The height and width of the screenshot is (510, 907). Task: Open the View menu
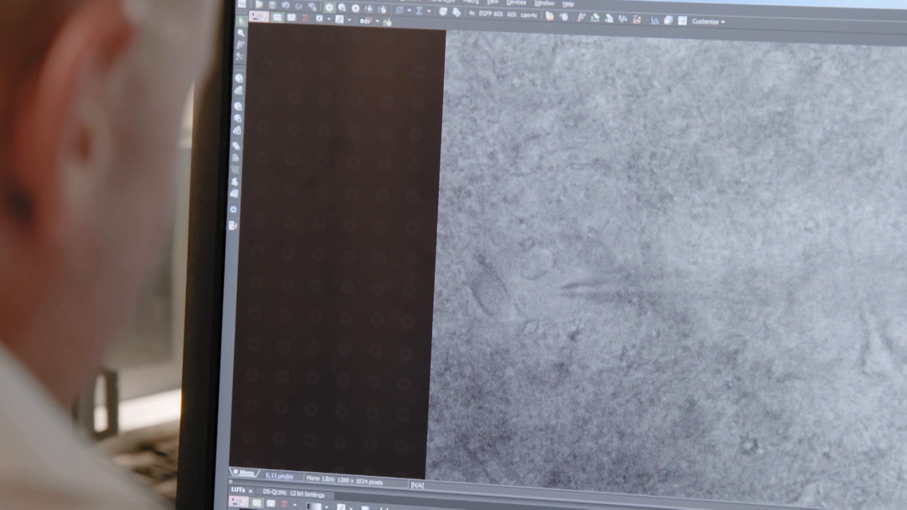[x=493, y=2]
